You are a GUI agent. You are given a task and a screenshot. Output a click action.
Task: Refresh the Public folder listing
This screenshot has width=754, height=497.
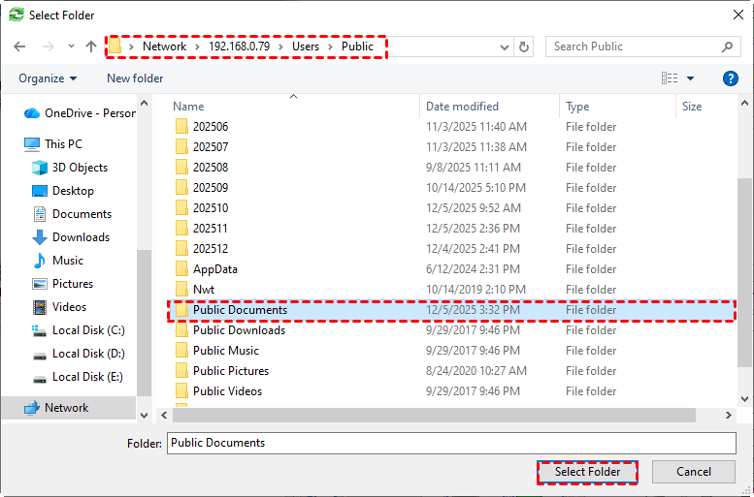tap(525, 47)
